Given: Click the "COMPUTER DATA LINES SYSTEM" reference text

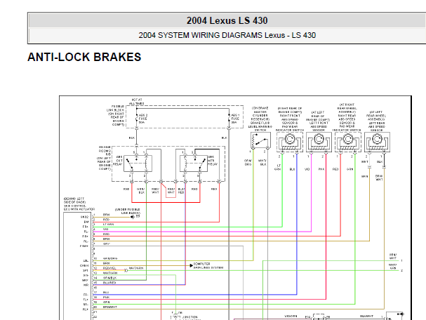Looking at the screenshot, I should coord(208,266).
